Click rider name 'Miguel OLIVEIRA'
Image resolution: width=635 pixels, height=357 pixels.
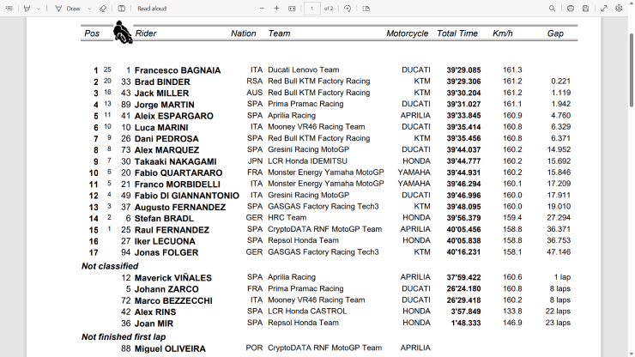pyautogui.click(x=170, y=348)
